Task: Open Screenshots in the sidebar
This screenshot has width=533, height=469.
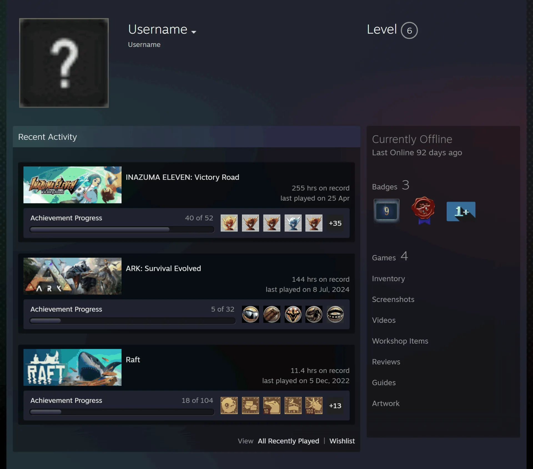Action: [393, 299]
